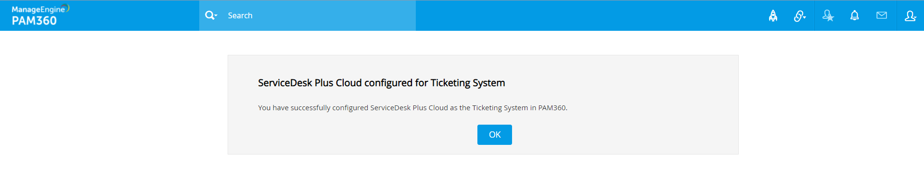The image size is (924, 193).
Task: Click the user with star icon
Action: point(828,16)
